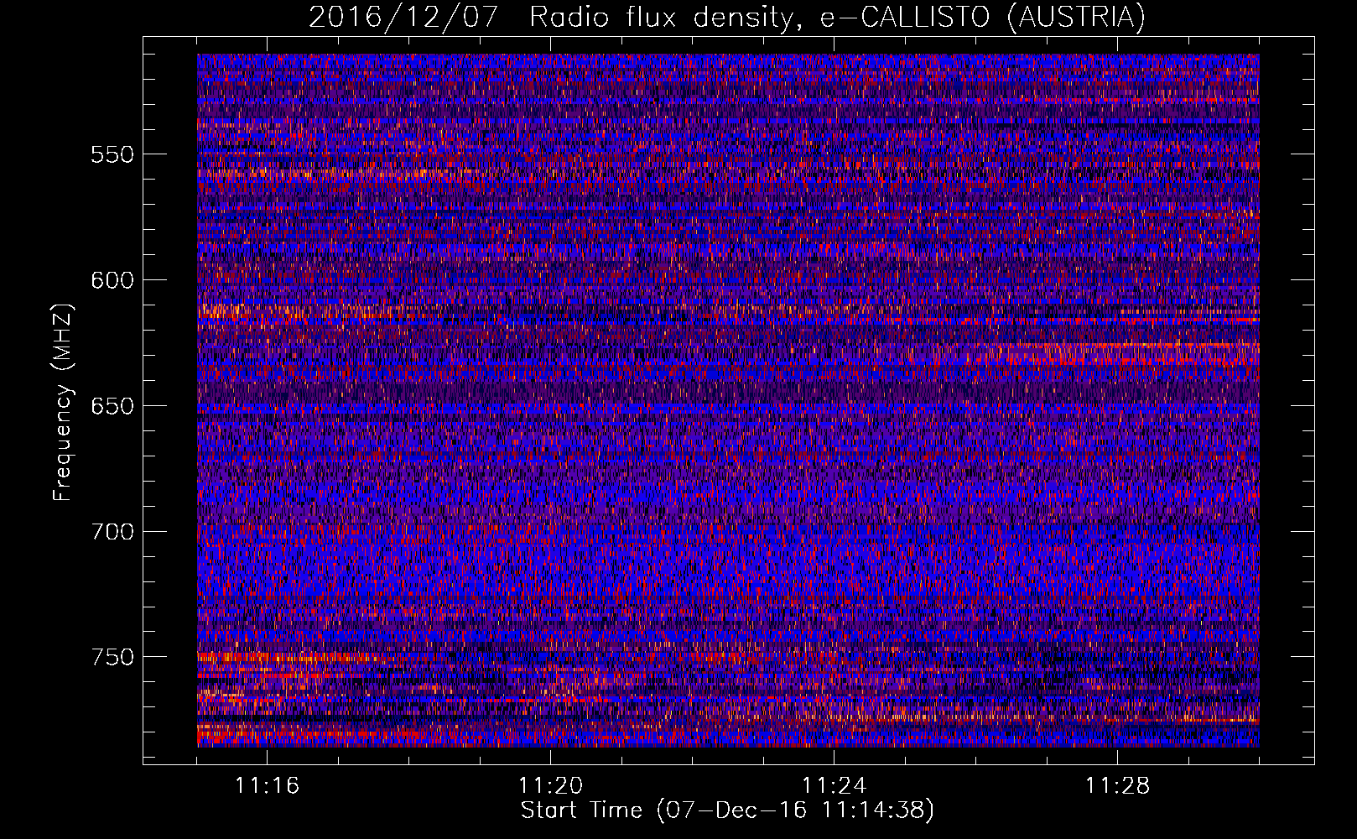1357x839 pixels.
Task: Click the 11:28 time tick label
Action: [1117, 786]
